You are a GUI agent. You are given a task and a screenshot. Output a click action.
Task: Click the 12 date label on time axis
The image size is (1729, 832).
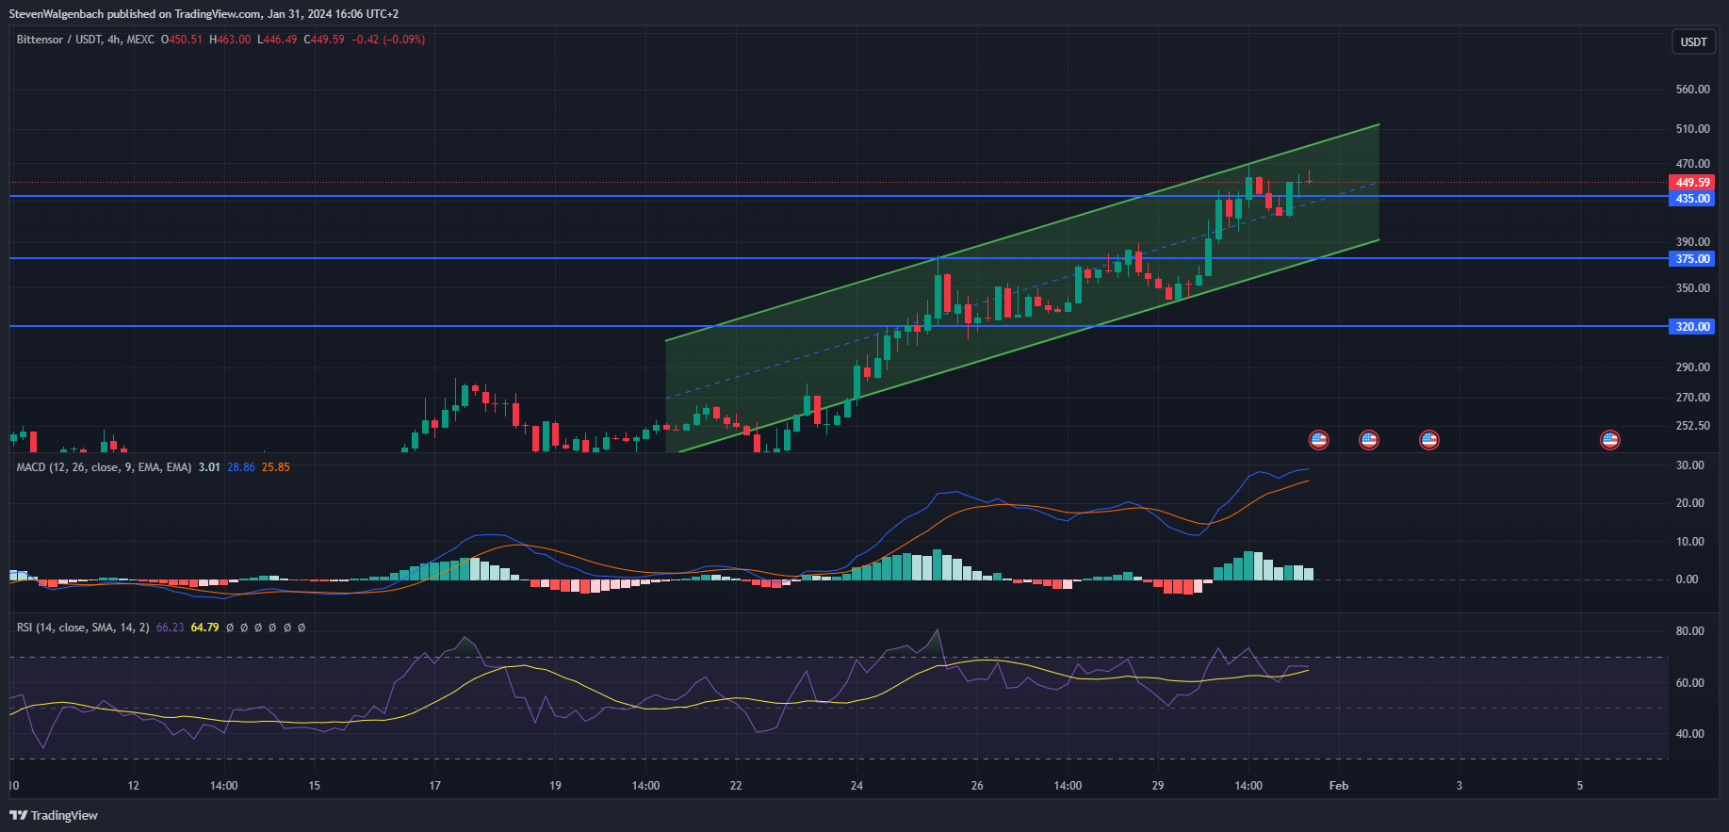(x=133, y=786)
